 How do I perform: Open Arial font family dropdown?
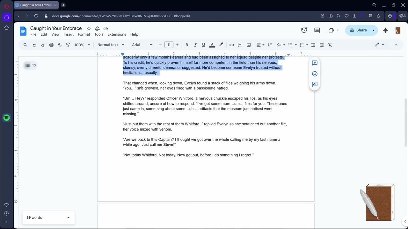point(142,45)
